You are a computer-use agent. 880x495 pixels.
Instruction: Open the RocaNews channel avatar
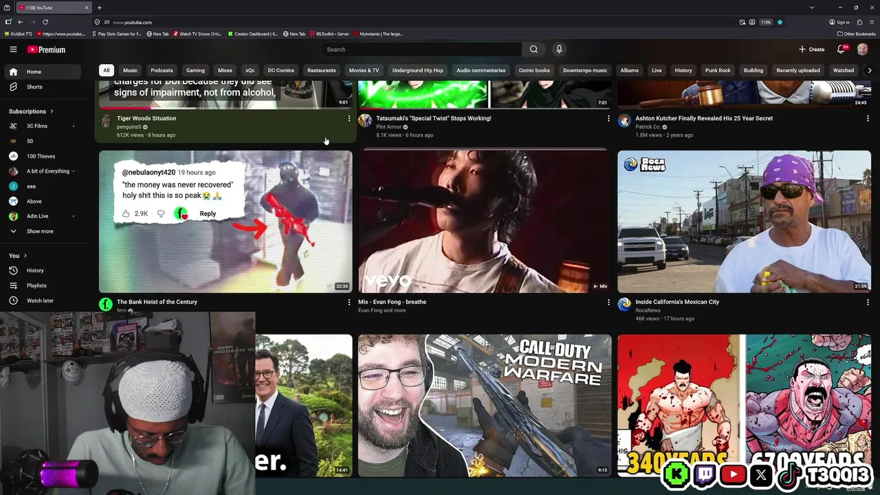pyautogui.click(x=624, y=305)
